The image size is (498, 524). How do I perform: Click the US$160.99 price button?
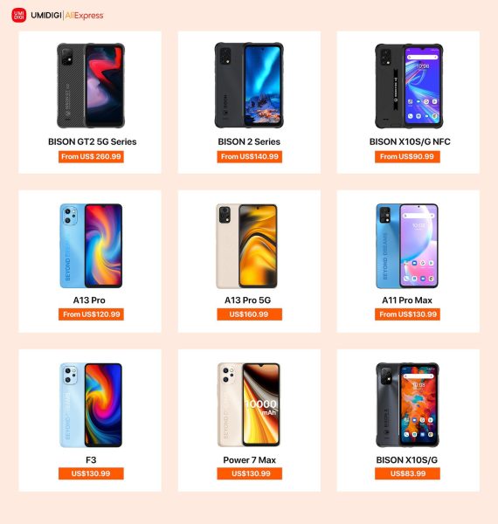pos(249,314)
